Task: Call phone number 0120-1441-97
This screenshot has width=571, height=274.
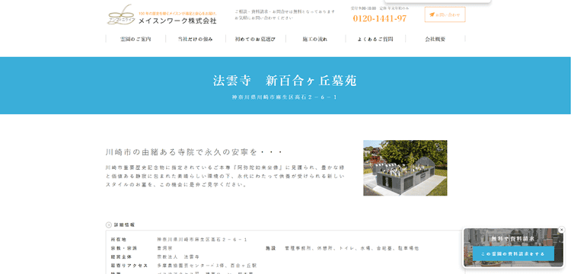Action: click(x=379, y=18)
